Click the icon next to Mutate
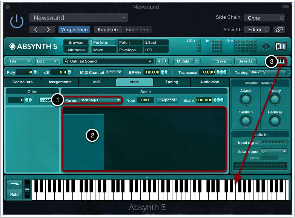Image resolution: width=295 pixels, height=218 pixels. [197, 61]
